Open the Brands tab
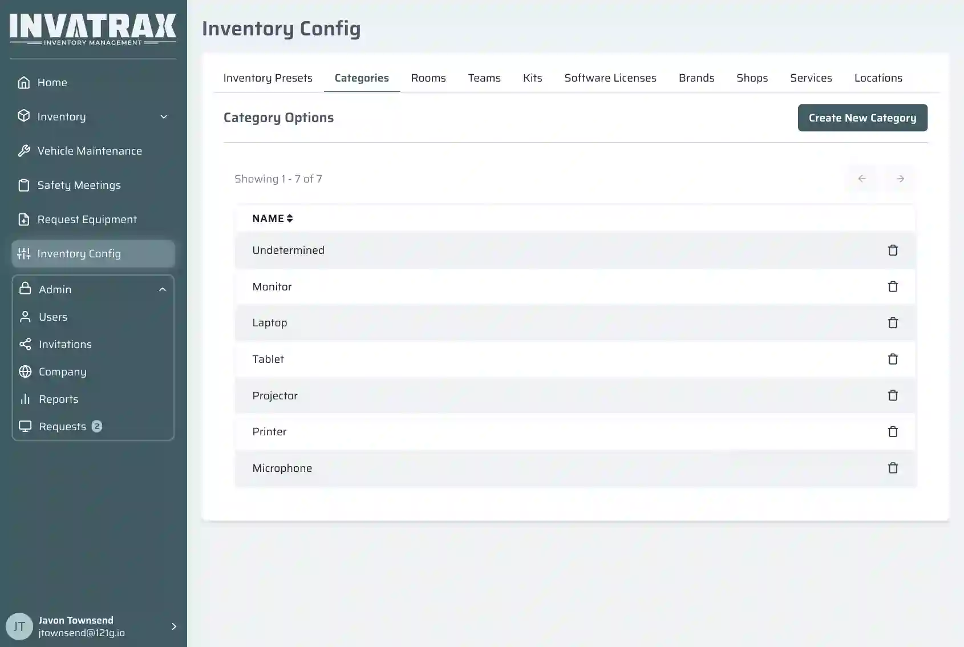Screen dimensions: 964x647 (x=696, y=78)
